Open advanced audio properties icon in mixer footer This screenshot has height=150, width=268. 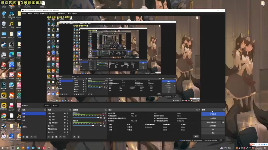[74, 137]
